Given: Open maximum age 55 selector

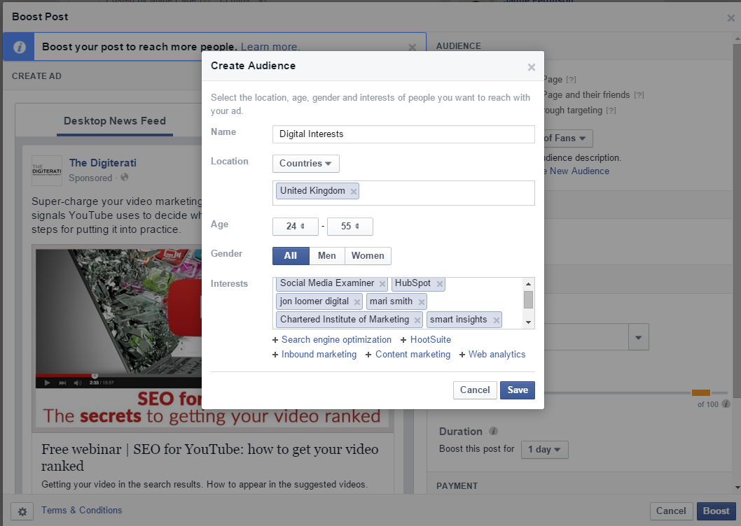Looking at the screenshot, I should click(x=350, y=226).
